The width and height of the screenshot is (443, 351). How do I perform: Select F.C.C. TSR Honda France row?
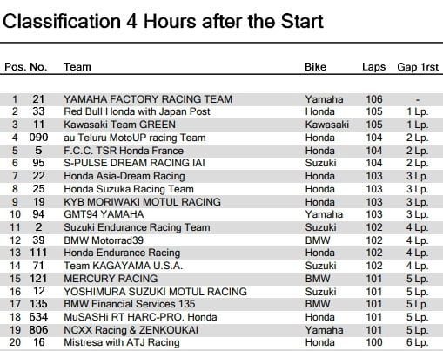[x=221, y=151]
